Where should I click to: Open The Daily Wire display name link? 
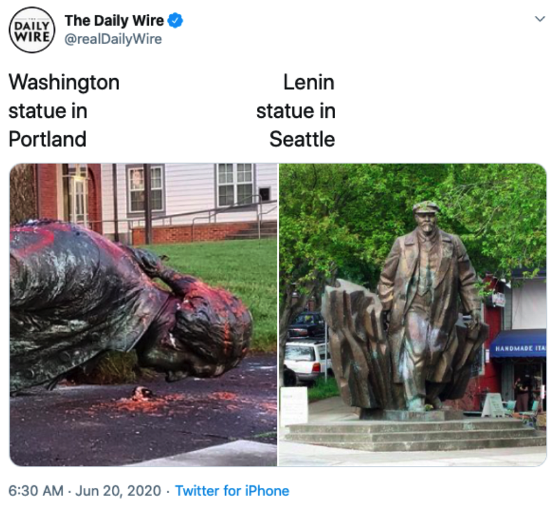point(114,20)
